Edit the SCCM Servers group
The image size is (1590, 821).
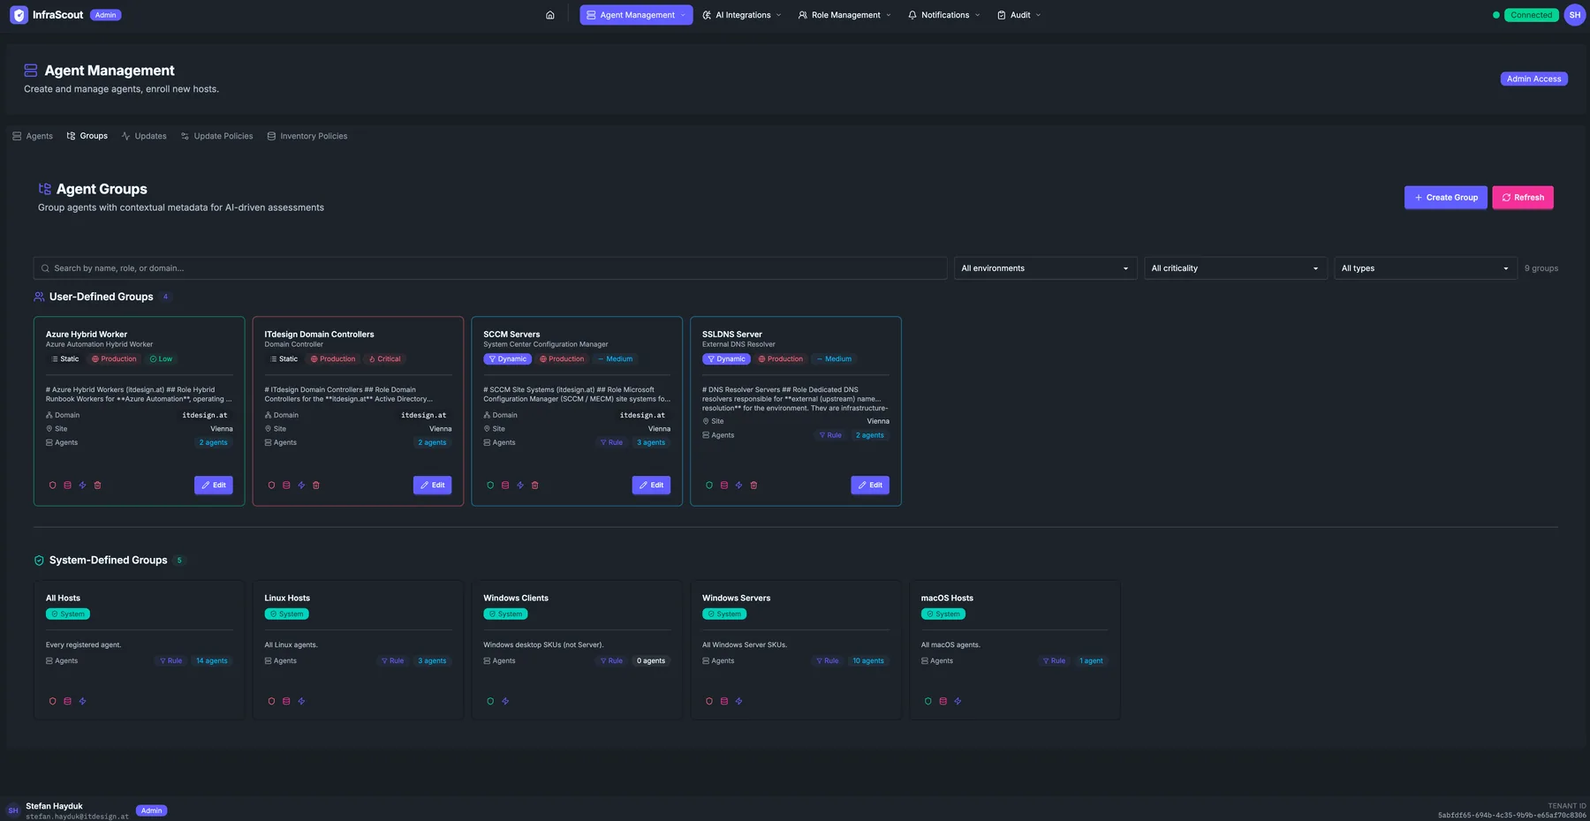[651, 486]
